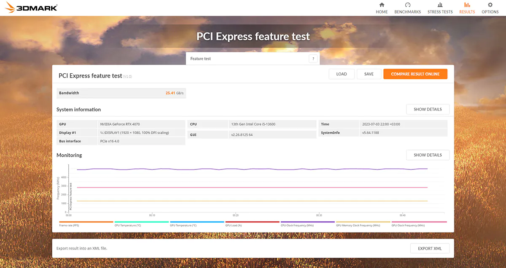The width and height of the screenshot is (506, 268).
Task: Select the Feature test tab
Action: coord(253,59)
